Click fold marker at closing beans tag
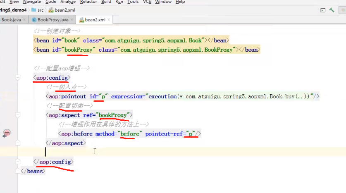This screenshot has height=193, width=346. pyautogui.click(x=18, y=171)
